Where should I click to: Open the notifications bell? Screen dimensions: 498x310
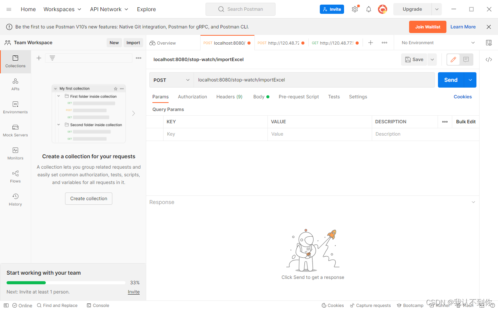(x=368, y=9)
